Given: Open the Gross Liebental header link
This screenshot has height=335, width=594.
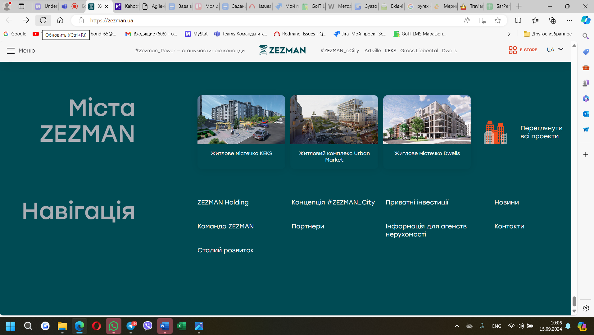Looking at the screenshot, I should pyautogui.click(x=419, y=51).
